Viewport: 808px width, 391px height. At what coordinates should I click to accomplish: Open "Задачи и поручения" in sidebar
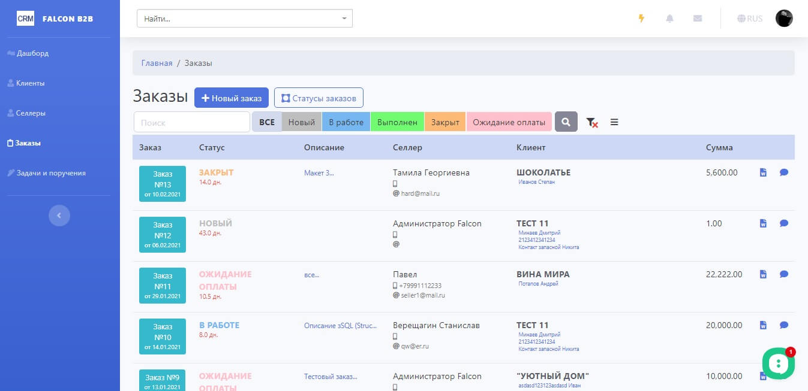point(50,173)
